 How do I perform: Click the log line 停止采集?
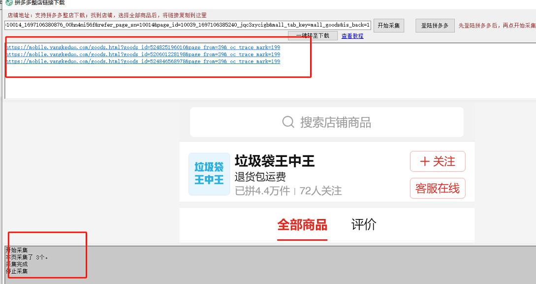click(x=17, y=271)
